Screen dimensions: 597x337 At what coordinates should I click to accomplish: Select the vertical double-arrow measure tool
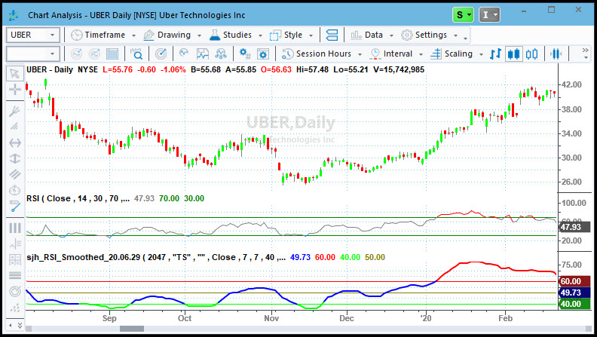[14, 158]
